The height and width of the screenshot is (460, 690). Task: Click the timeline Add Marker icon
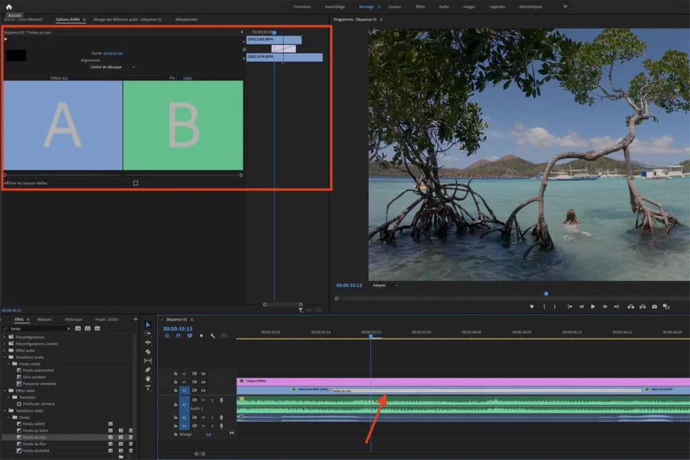coord(201,336)
